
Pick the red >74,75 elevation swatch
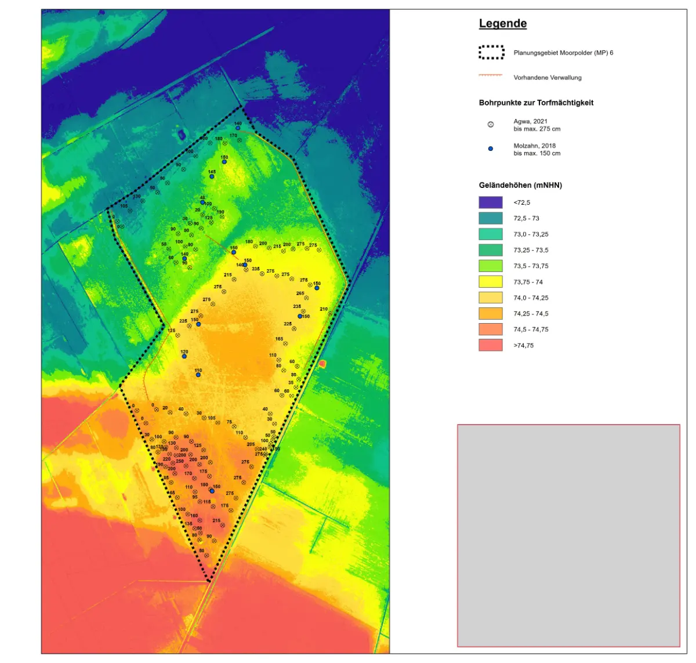point(491,345)
